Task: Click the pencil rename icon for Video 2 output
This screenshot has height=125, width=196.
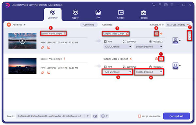Action: click(x=127, y=34)
